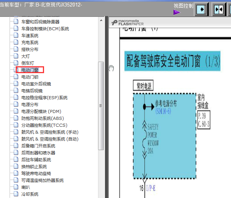Image resolution: width=231 pixels, height=198 pixels.
Task: Click the document icon beside 冷却系统
Action: click(16, 194)
